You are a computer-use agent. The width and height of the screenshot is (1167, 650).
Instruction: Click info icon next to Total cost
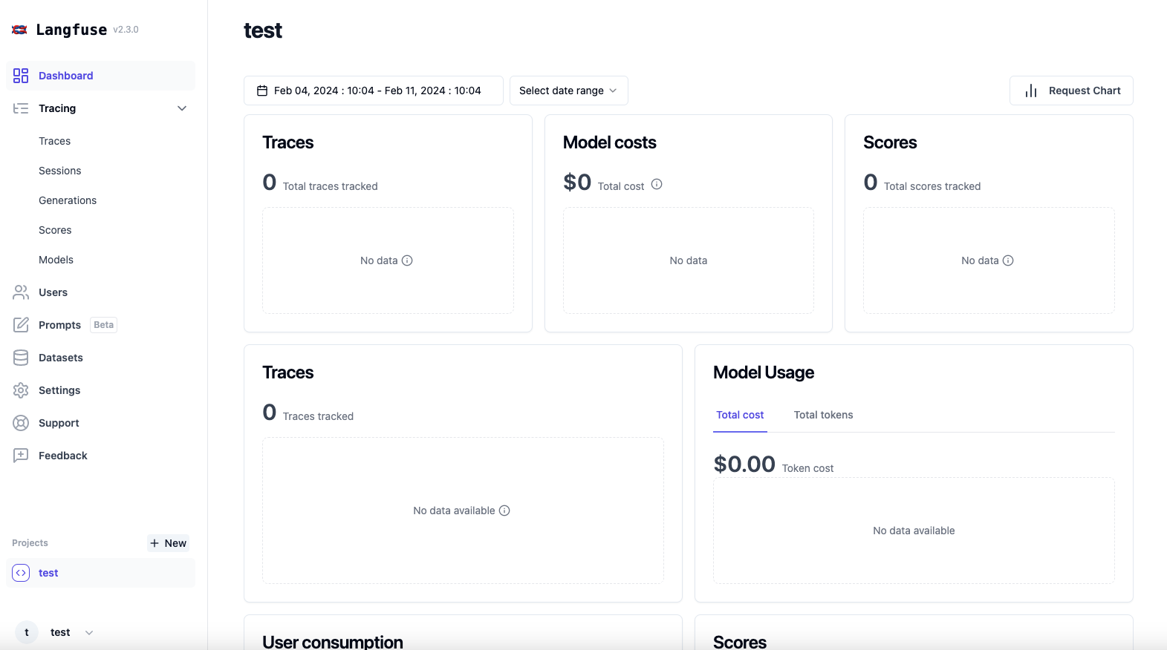click(657, 184)
